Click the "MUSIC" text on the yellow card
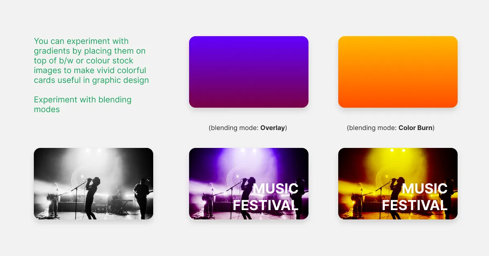The image size is (489, 256). [x=425, y=189]
